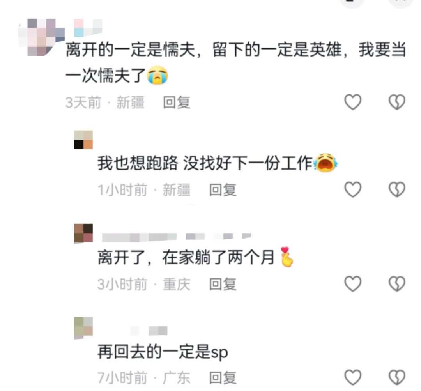Open blurred username above 离开了 reply

pyautogui.click(x=177, y=236)
